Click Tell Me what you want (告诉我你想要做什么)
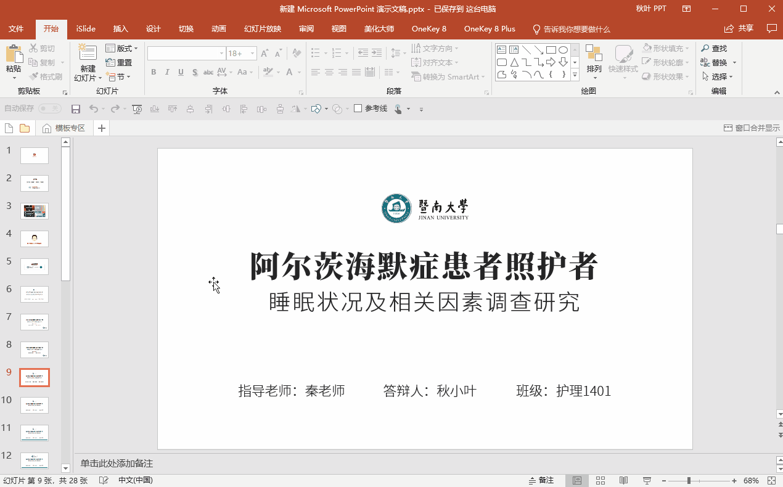Image resolution: width=783 pixels, height=487 pixels. click(x=571, y=29)
